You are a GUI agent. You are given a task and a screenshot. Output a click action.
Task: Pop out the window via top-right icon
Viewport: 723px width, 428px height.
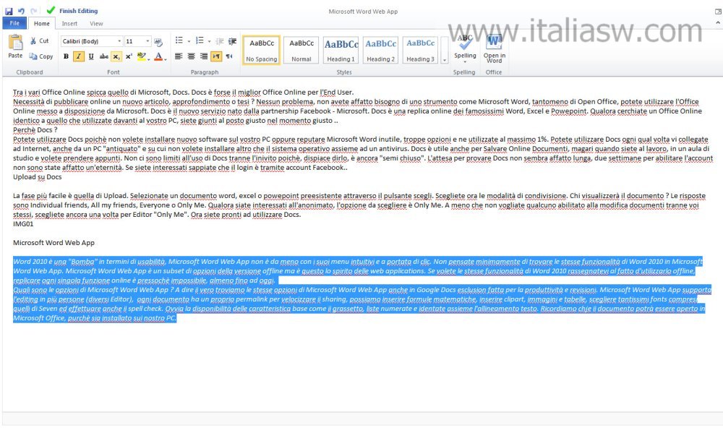click(x=717, y=11)
